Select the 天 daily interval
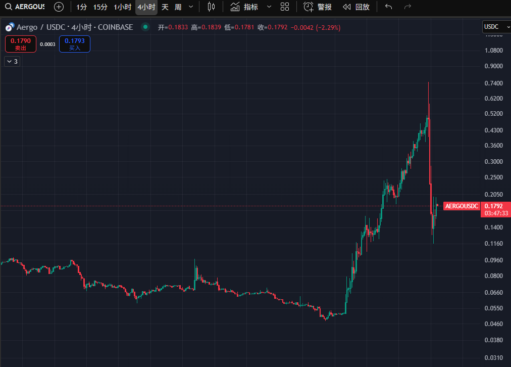The width and height of the screenshot is (511, 367). pos(165,7)
